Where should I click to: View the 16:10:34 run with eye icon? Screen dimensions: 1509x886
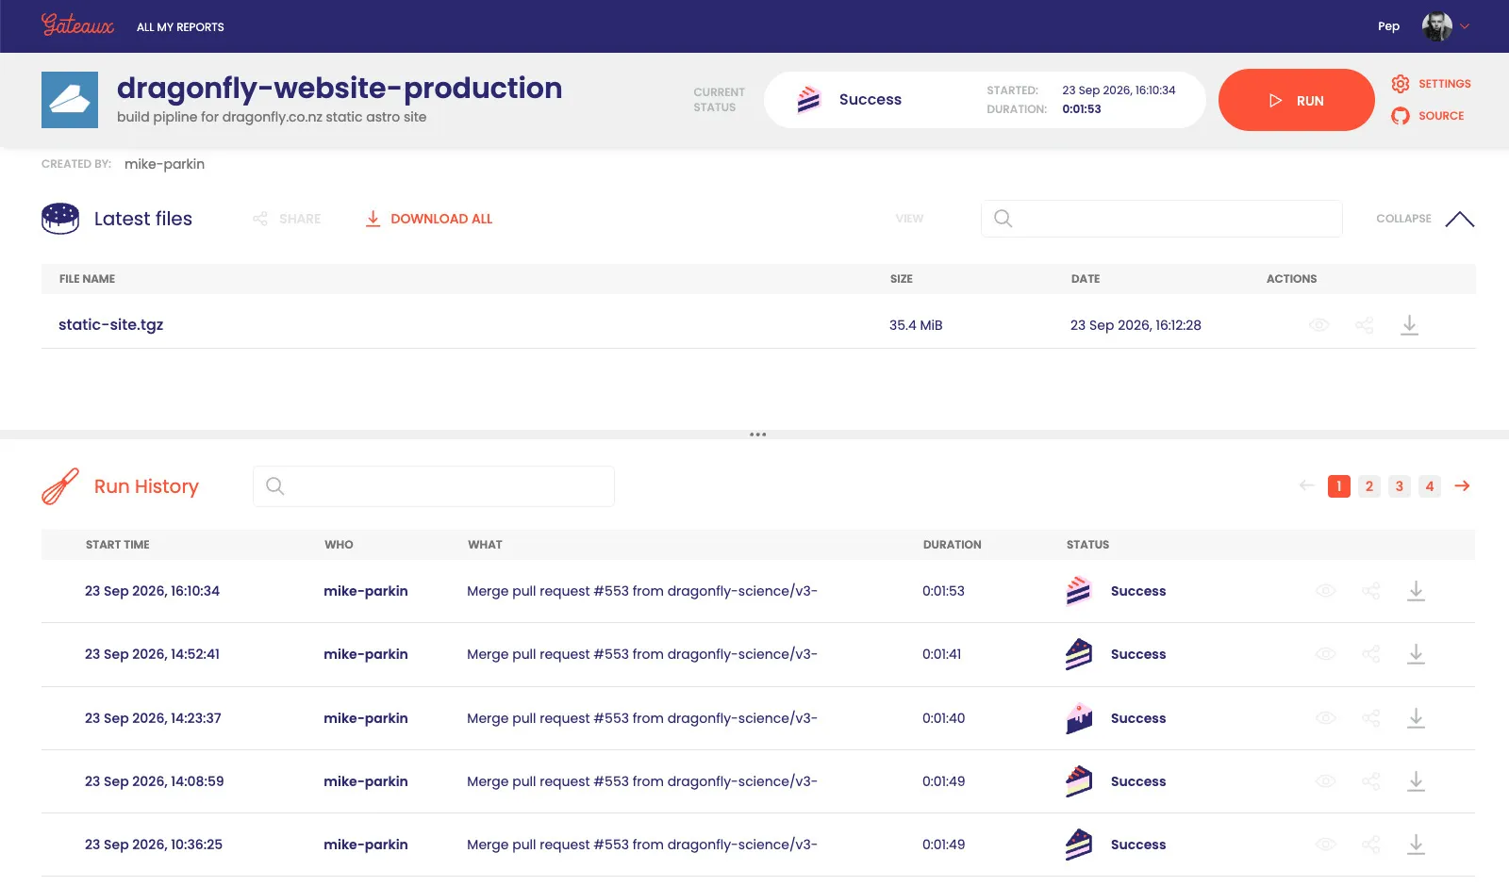click(1326, 591)
